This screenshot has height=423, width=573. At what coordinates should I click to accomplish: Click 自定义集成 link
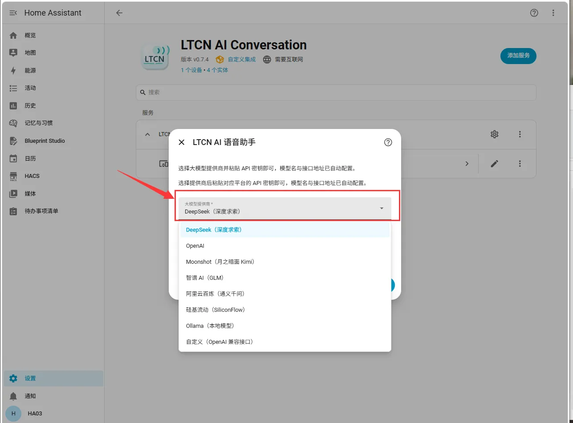[242, 59]
